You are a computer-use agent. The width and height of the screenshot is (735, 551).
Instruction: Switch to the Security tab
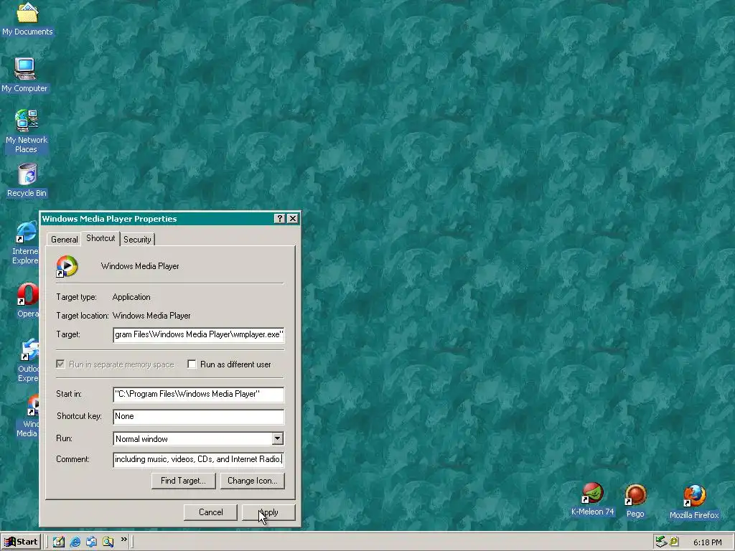[137, 240]
